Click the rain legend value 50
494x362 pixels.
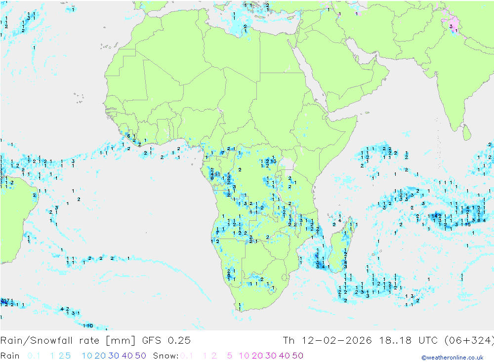tap(140, 356)
